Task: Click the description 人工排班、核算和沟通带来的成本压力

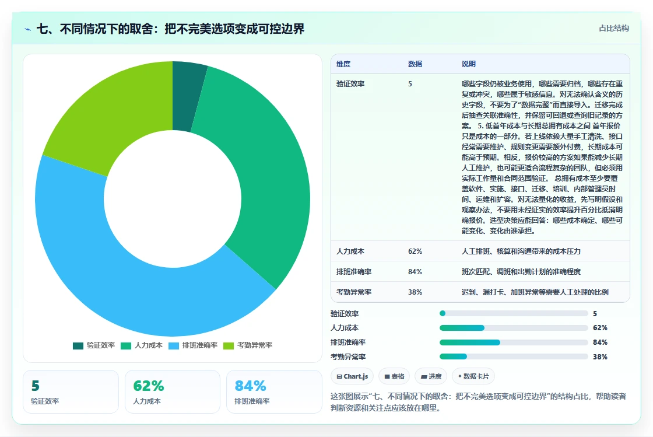Action: click(x=521, y=251)
